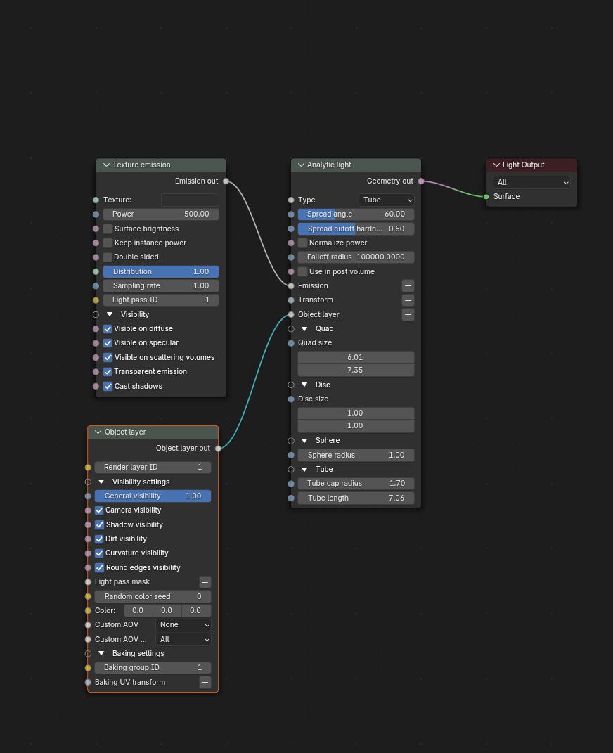
Task: Uncheck Visible on diffuse
Action: (x=108, y=329)
